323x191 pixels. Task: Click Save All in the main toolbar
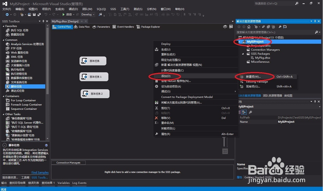(39, 14)
